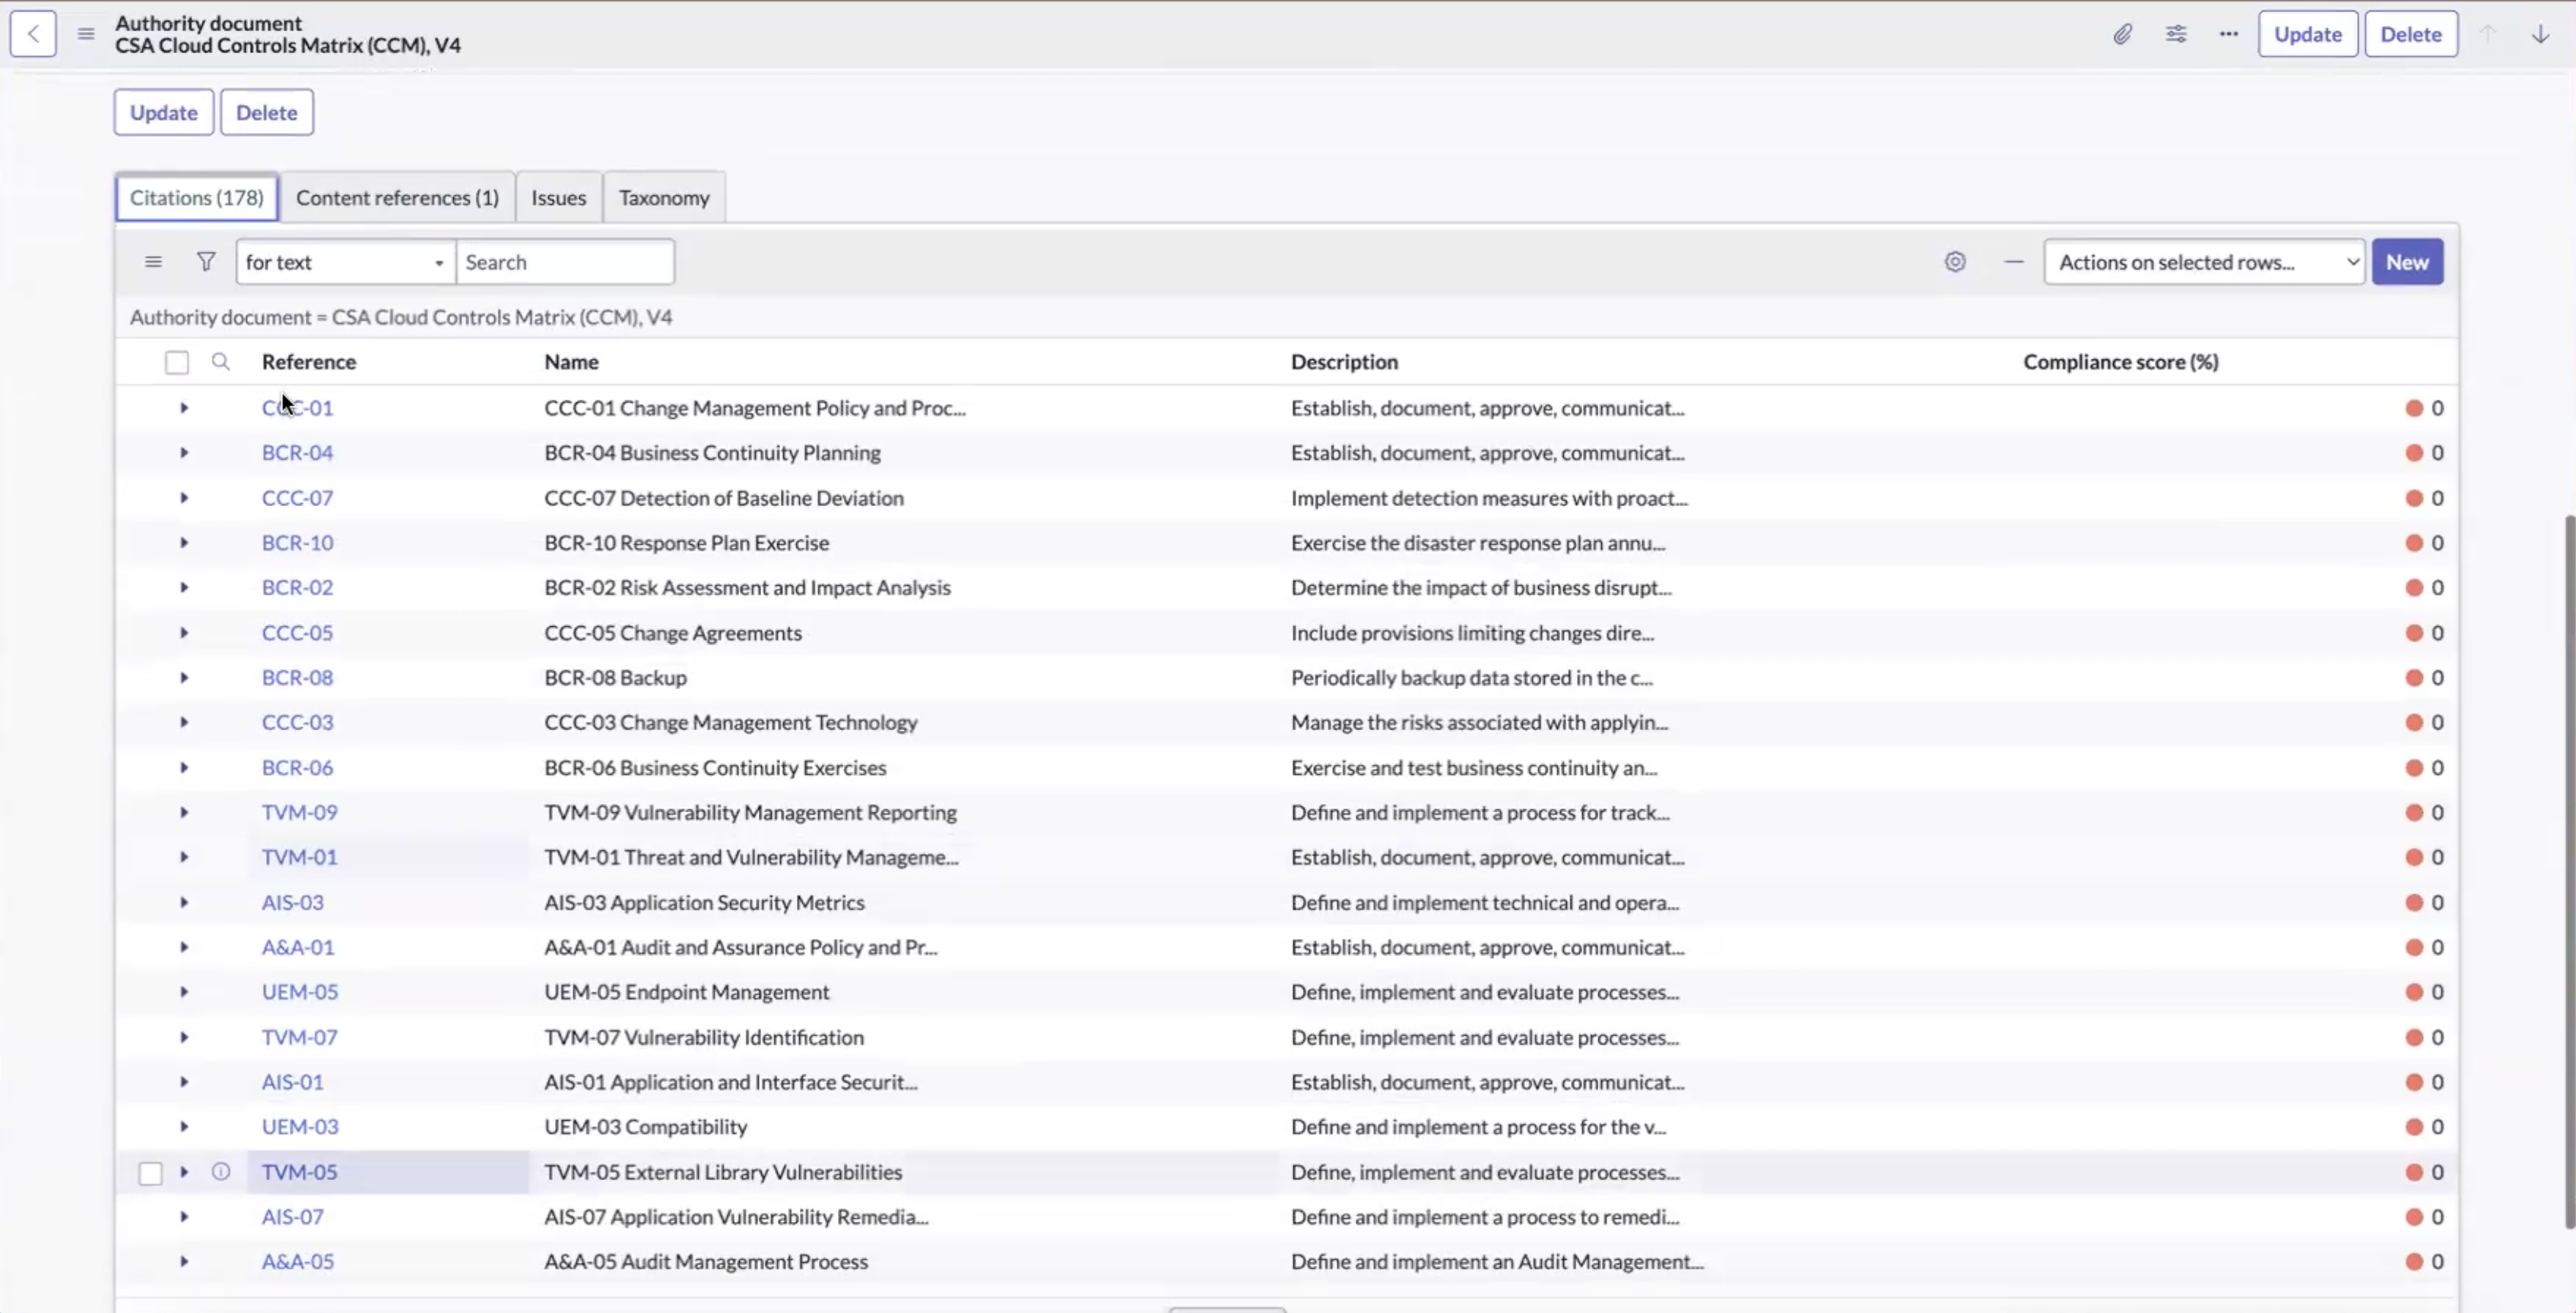The width and height of the screenshot is (2576, 1313).
Task: Open the AIS-01 reference link
Action: (293, 1082)
